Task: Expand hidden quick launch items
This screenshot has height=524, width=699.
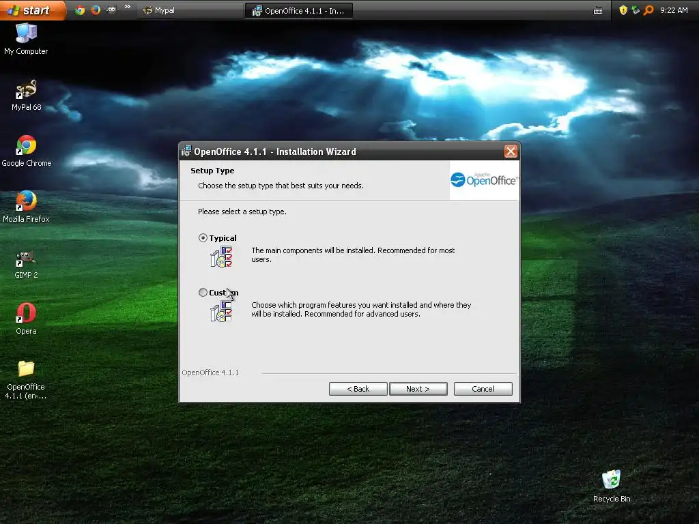Action: tap(128, 7)
